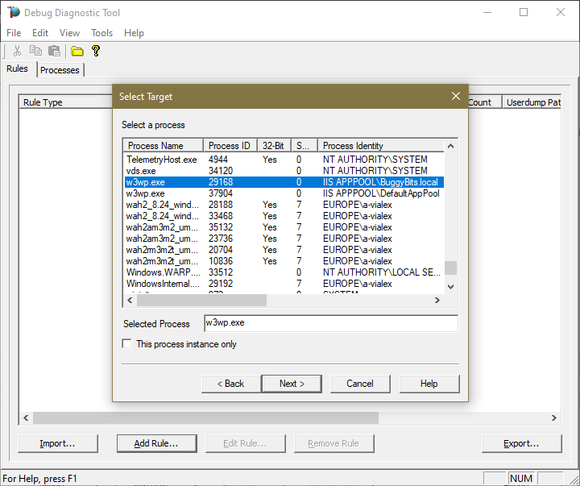The width and height of the screenshot is (580, 486).
Task: Maximize the Debug Diagnostic Tool window
Action: coord(524,12)
